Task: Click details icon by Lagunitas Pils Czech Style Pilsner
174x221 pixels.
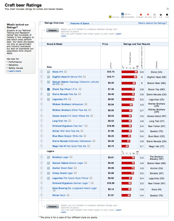Action: point(91,178)
